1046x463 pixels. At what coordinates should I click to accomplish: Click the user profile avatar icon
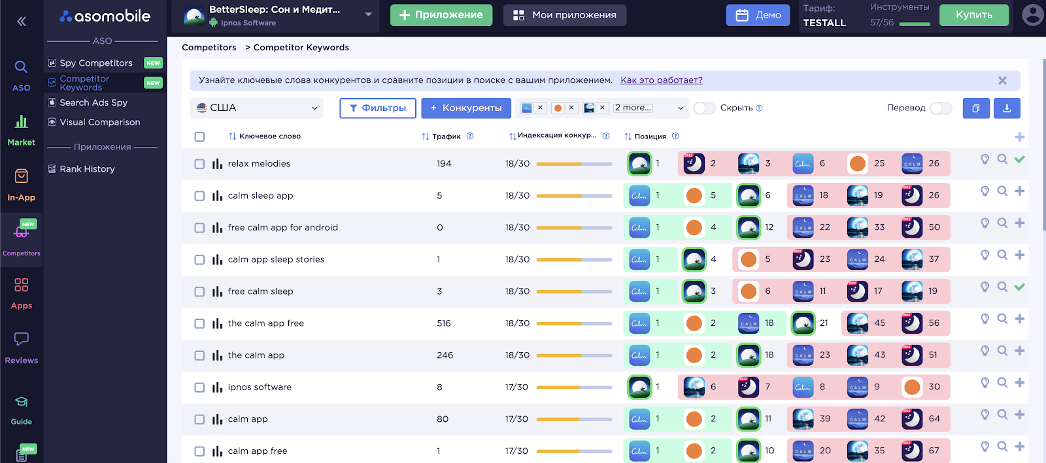pos(1032,14)
